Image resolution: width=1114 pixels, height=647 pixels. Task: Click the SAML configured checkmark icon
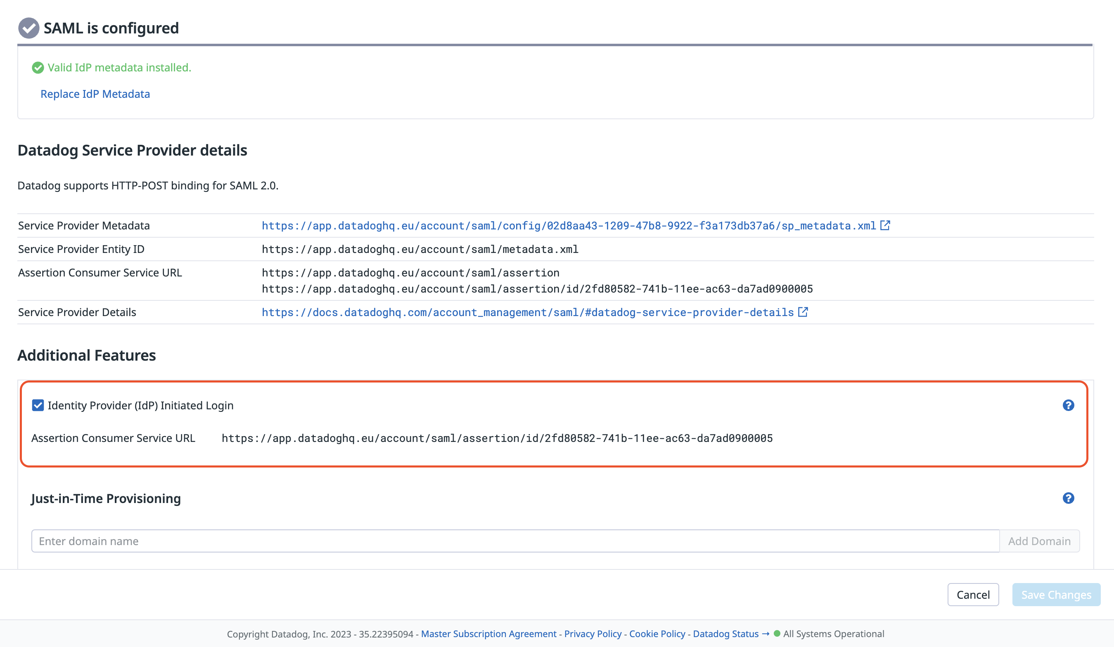(x=29, y=28)
